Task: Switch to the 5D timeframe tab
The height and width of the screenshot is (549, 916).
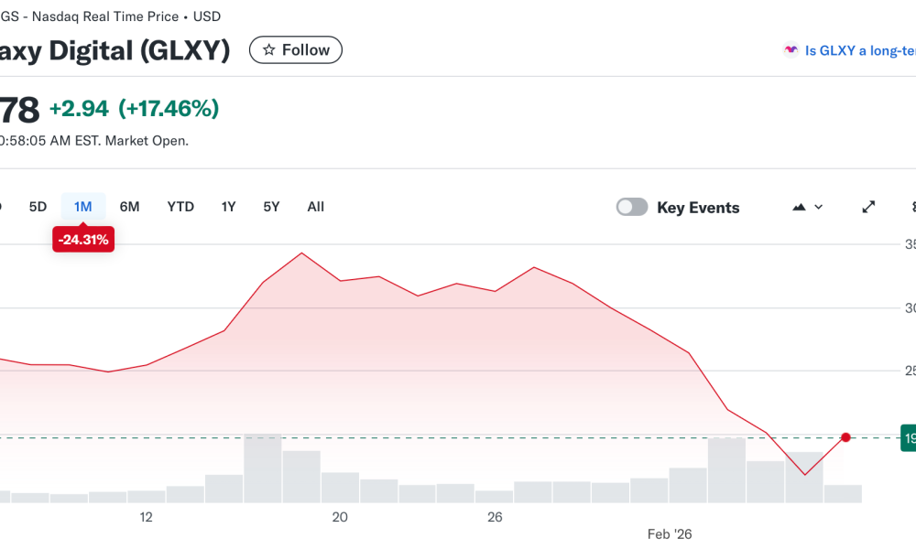Action: pyautogui.click(x=38, y=207)
